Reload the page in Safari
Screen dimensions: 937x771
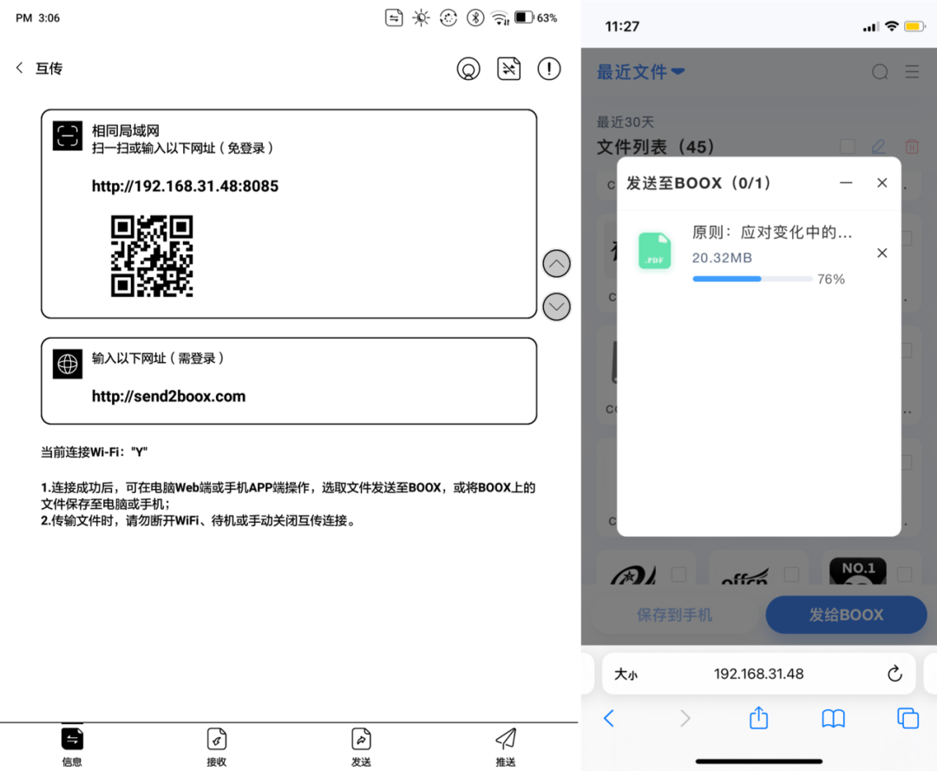[894, 674]
